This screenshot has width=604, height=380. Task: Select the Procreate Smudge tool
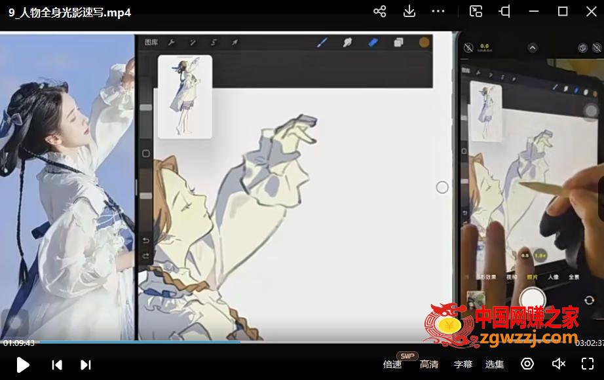point(347,43)
